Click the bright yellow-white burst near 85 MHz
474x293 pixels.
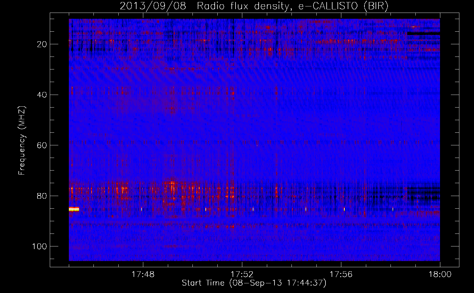point(74,209)
